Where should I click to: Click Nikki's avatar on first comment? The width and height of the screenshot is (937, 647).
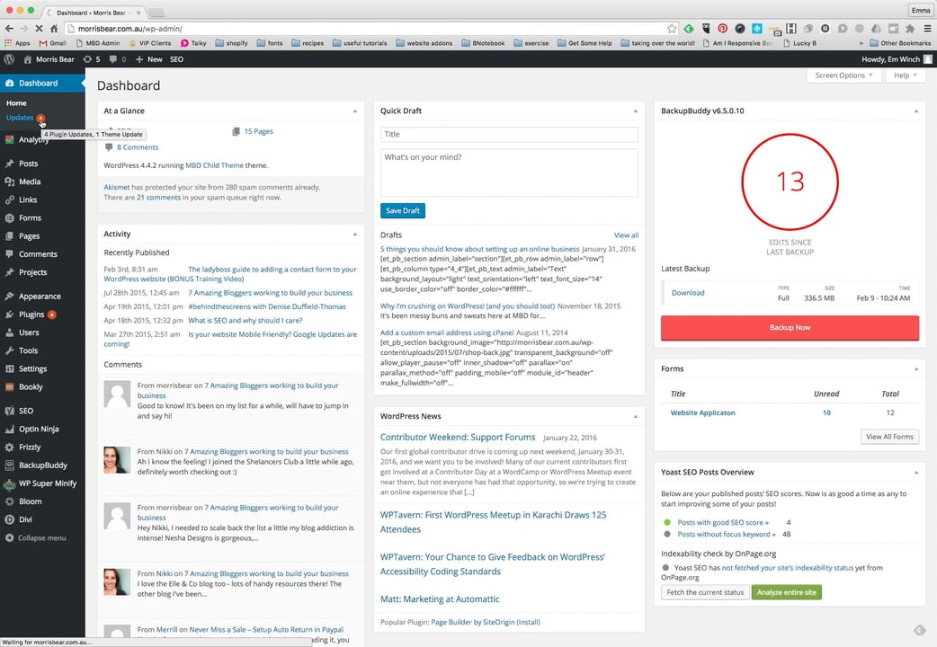click(117, 460)
